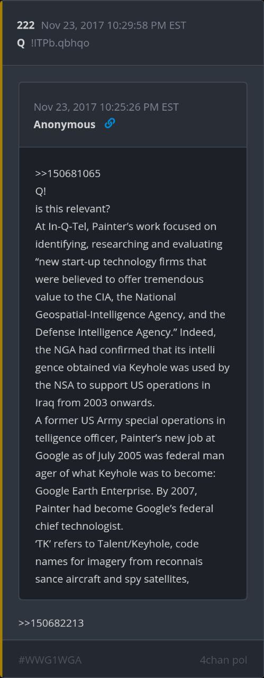
Task: Click the Nov 23, 2017 10:29:58 PM timestamp
Action: click(114, 25)
